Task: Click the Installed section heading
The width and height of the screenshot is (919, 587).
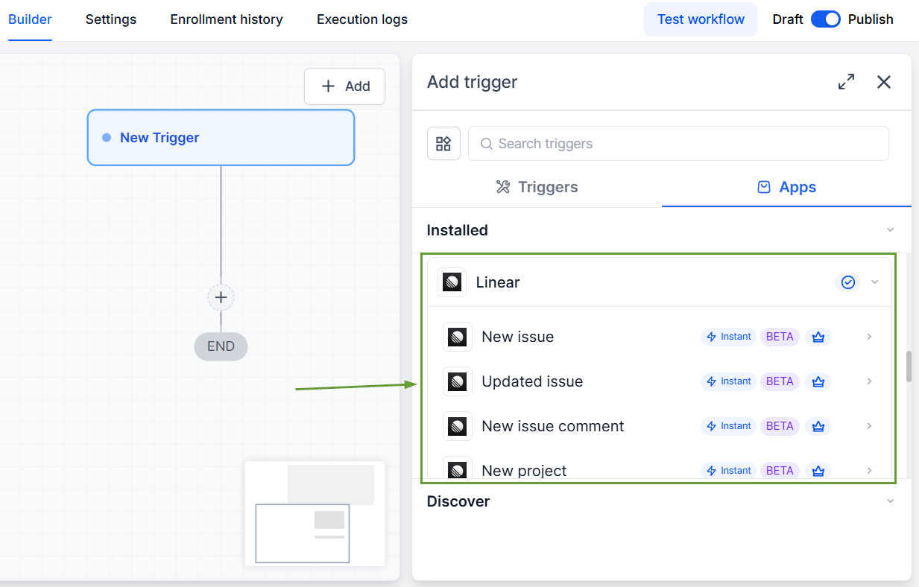Action: tap(457, 230)
